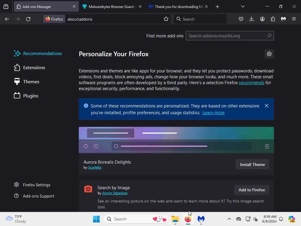This screenshot has width=301, height=226.
Task: Open Firefox Settings from sidebar
Action: click(x=32, y=185)
